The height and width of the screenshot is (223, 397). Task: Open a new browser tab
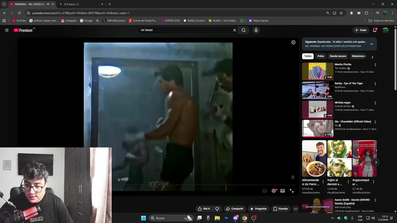tap(109, 4)
